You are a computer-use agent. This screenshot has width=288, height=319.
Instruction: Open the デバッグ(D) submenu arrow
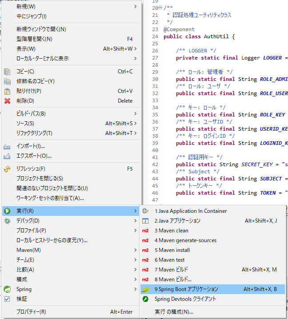[x=136, y=221]
